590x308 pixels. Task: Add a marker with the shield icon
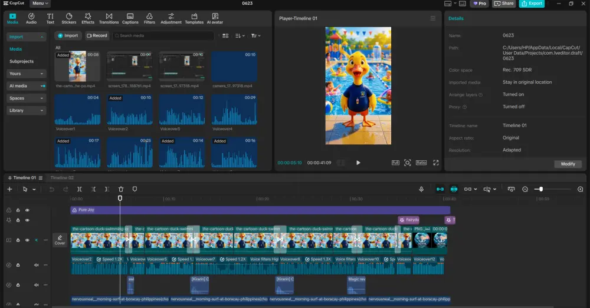click(135, 189)
